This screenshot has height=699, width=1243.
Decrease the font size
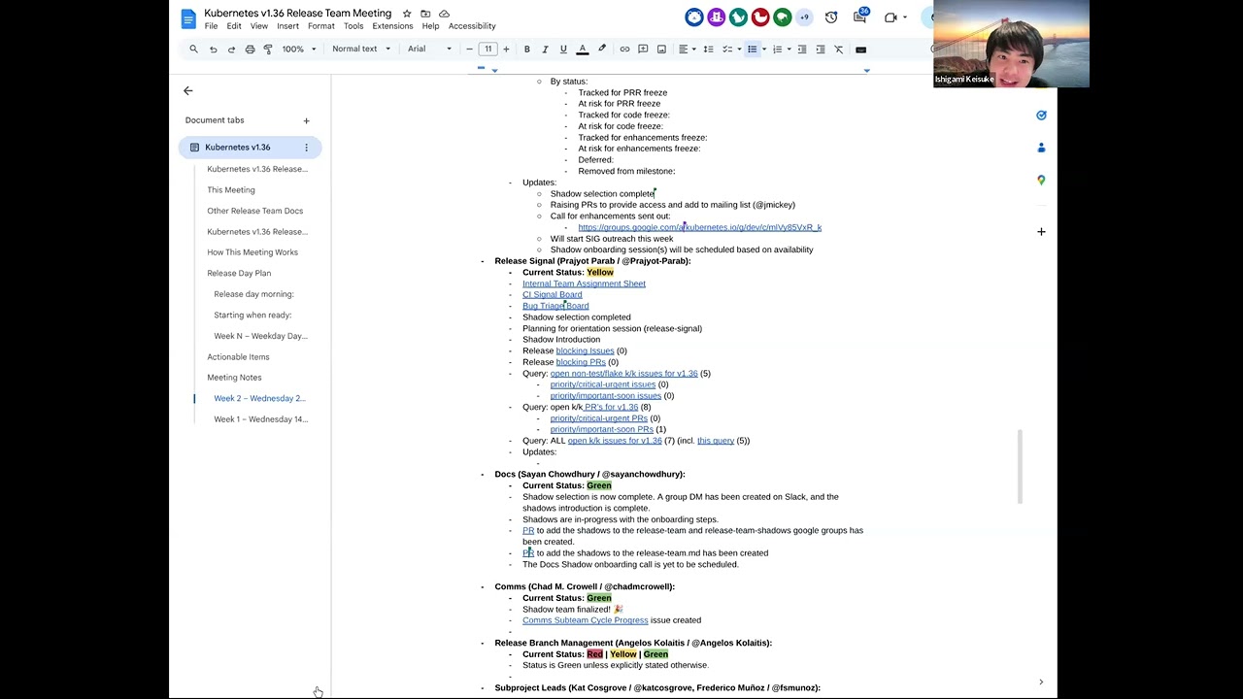pyautogui.click(x=470, y=50)
